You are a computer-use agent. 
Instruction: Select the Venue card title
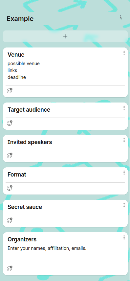point(16,55)
